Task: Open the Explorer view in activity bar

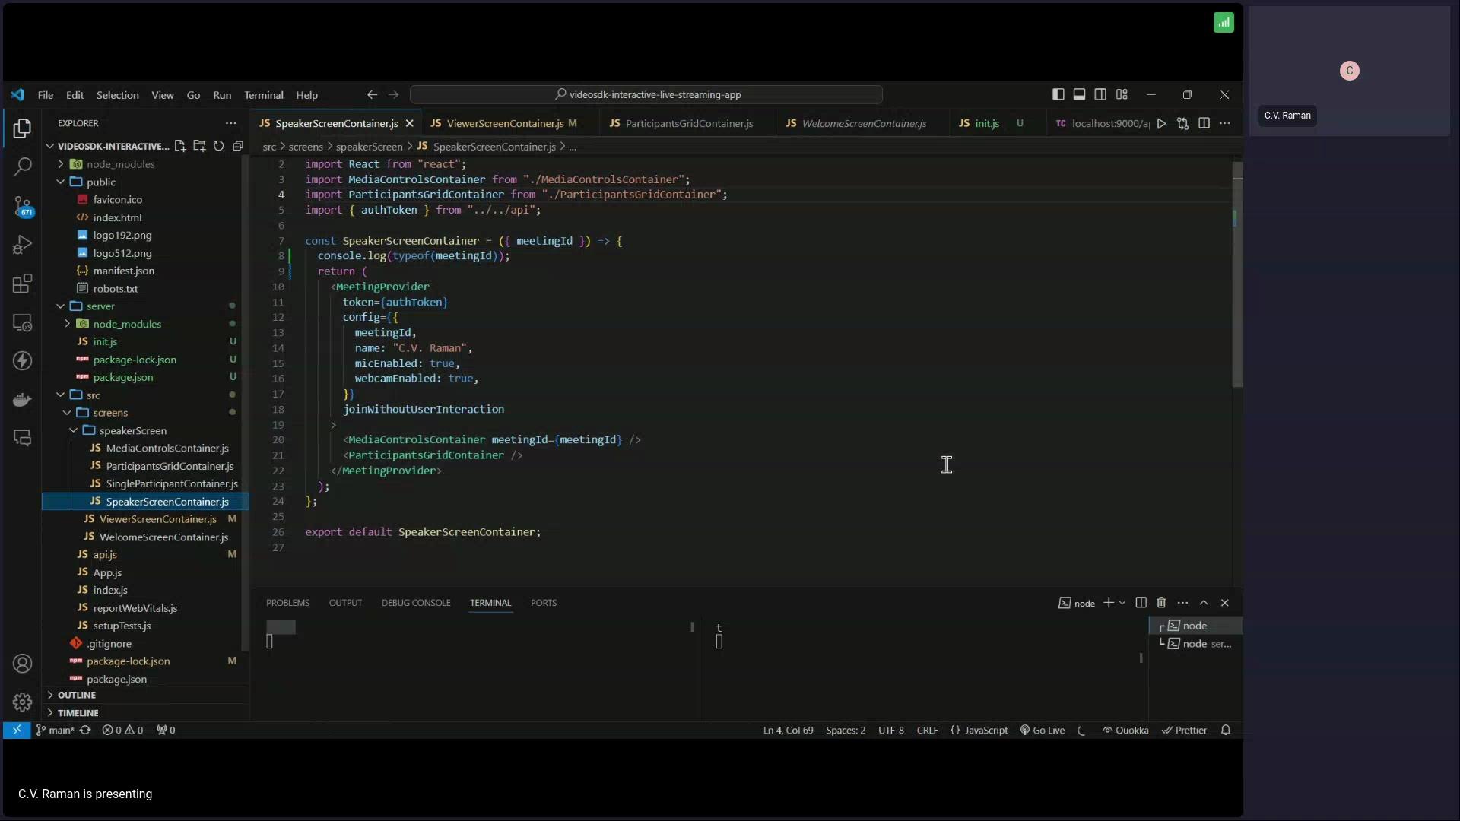Action: [22, 128]
